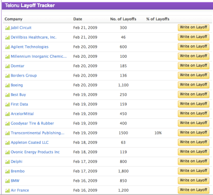Viewport: 213px width, 195px height.
Task: Click the chart icon beside Boeing
Action: click(7, 85)
